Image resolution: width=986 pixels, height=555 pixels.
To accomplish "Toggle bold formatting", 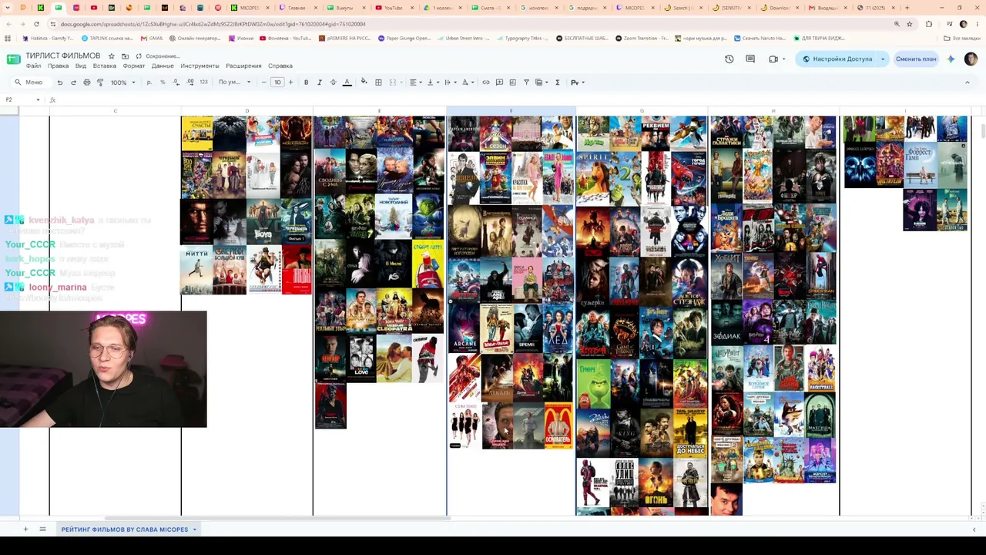I will [x=306, y=82].
